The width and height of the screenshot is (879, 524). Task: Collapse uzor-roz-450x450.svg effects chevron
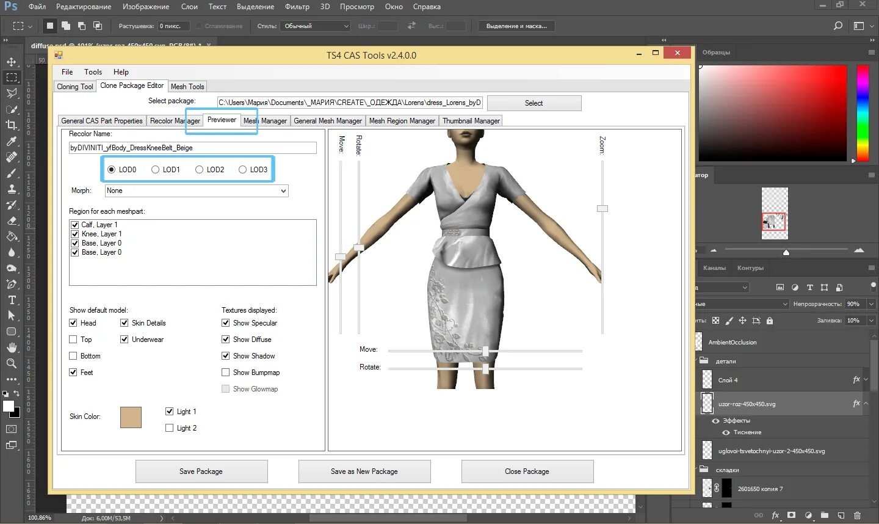pos(866,404)
